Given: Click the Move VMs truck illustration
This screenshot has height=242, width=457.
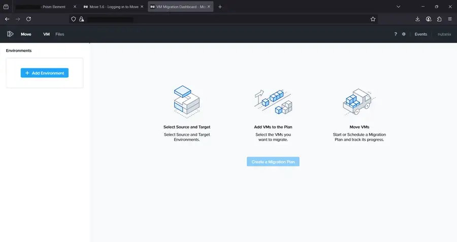Looking at the screenshot, I should pyautogui.click(x=359, y=102).
